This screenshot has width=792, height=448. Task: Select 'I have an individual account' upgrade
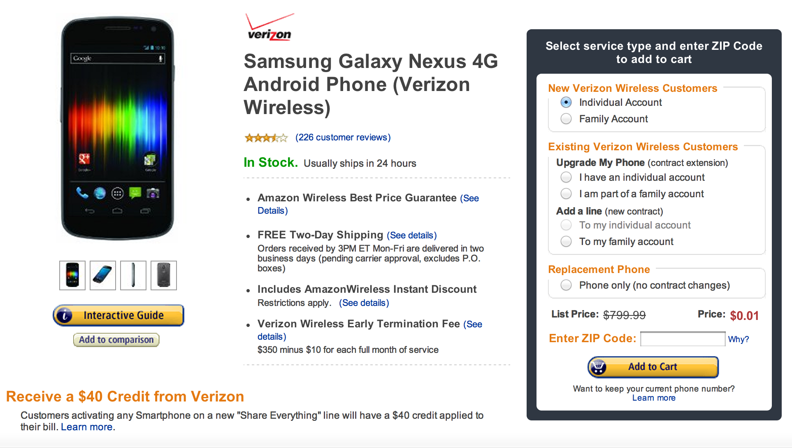[x=566, y=177]
